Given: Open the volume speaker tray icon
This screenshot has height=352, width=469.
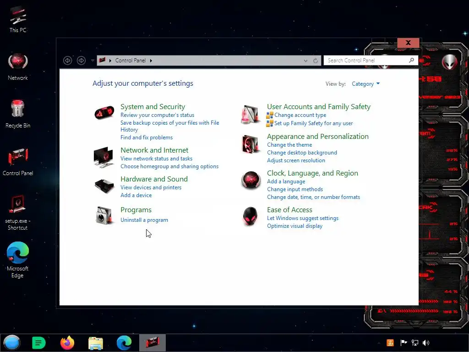Looking at the screenshot, I should (x=425, y=343).
